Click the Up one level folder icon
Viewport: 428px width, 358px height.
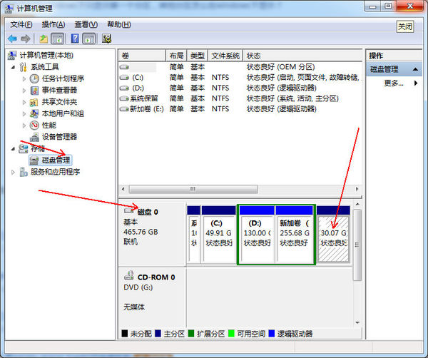coord(44,39)
